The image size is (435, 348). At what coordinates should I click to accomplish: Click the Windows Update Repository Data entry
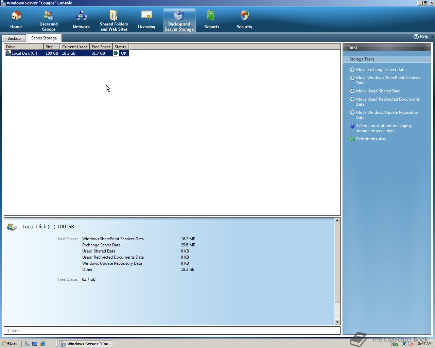tap(112, 263)
